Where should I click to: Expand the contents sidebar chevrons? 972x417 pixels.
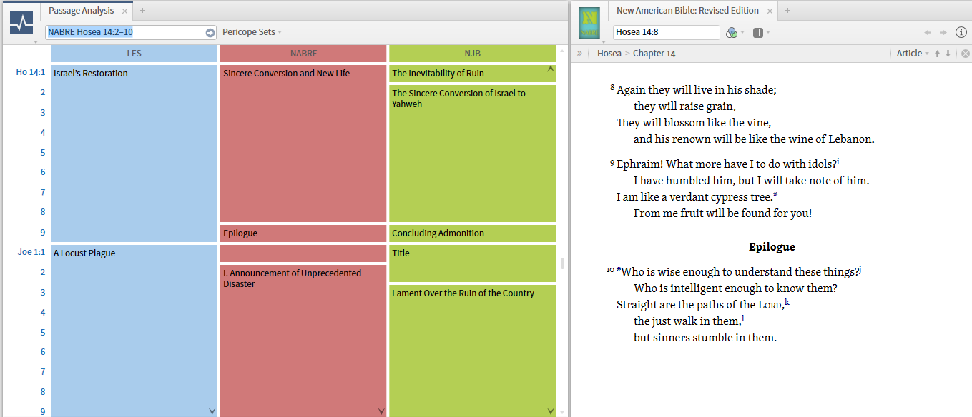pyautogui.click(x=579, y=53)
